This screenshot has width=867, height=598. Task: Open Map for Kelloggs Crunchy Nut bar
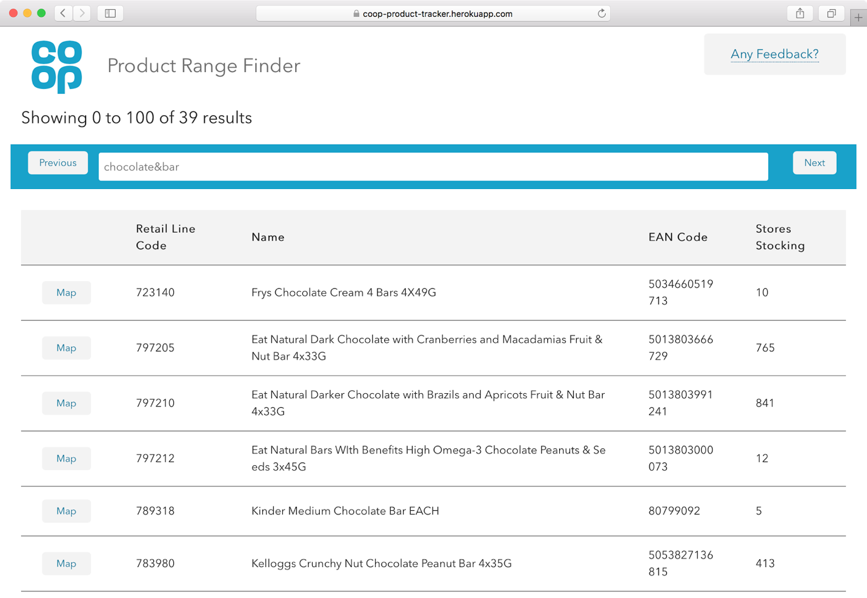(66, 563)
